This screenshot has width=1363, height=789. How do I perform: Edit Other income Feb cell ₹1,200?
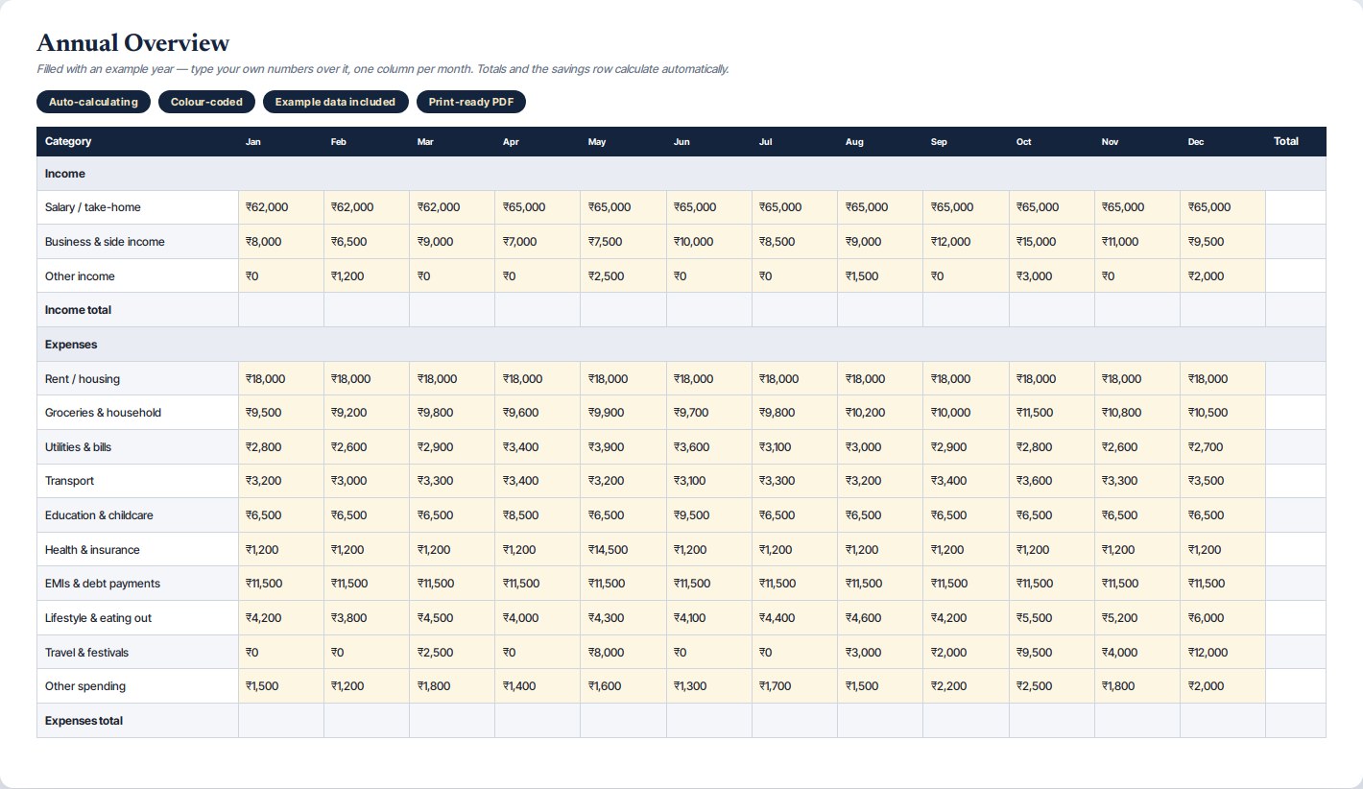[367, 276]
